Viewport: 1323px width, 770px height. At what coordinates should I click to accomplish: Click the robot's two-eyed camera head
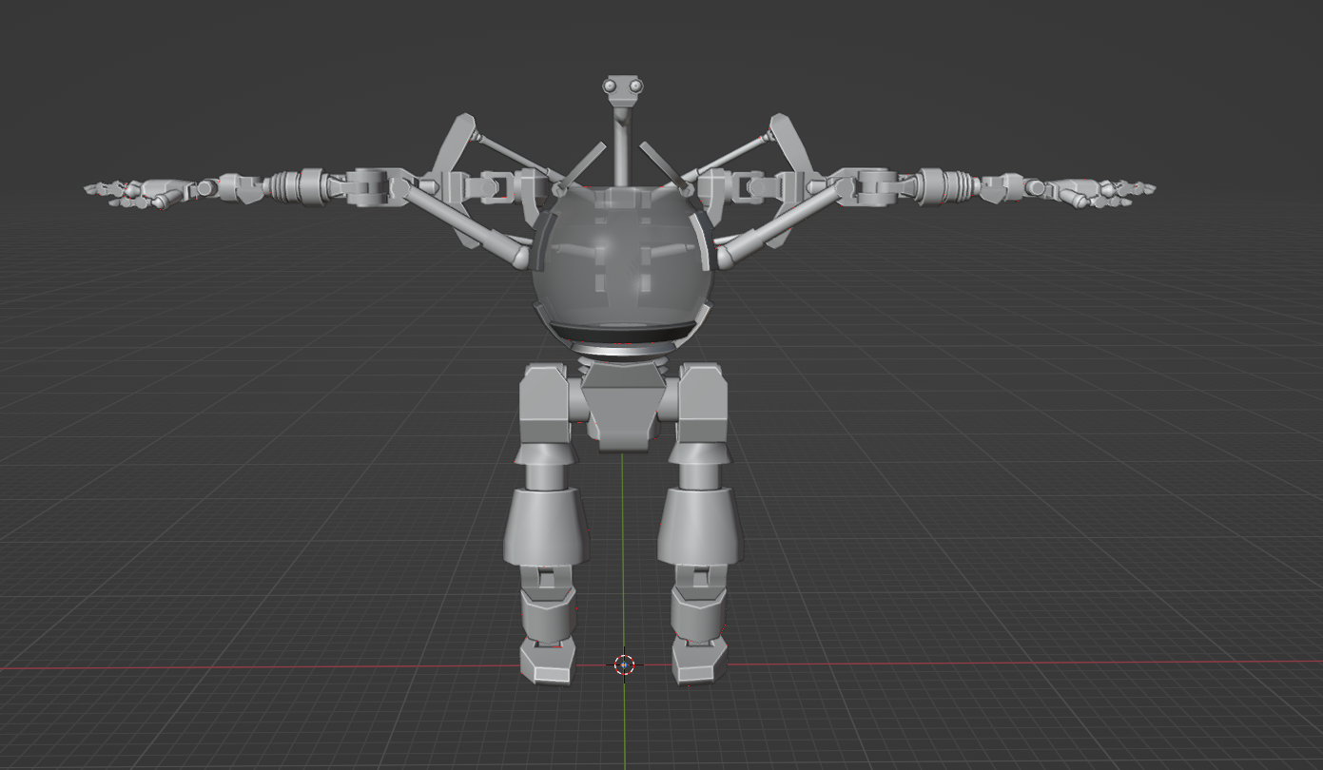[x=622, y=87]
